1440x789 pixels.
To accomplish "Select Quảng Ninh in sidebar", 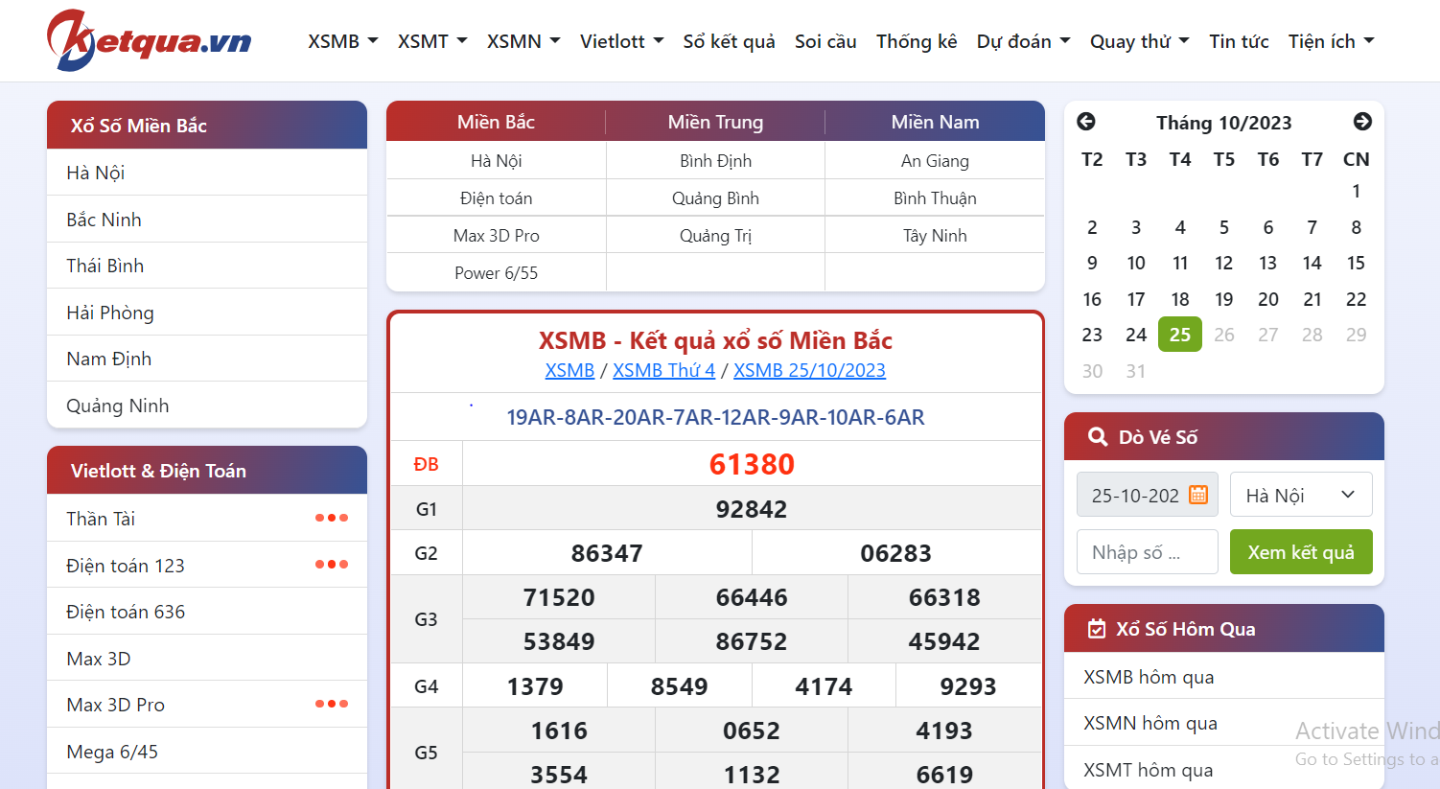I will (207, 406).
